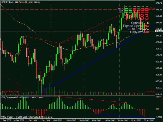Screen dimensions: 163x122
Task: Click the red EMA signal bar under H4
Action: [147, 12]
